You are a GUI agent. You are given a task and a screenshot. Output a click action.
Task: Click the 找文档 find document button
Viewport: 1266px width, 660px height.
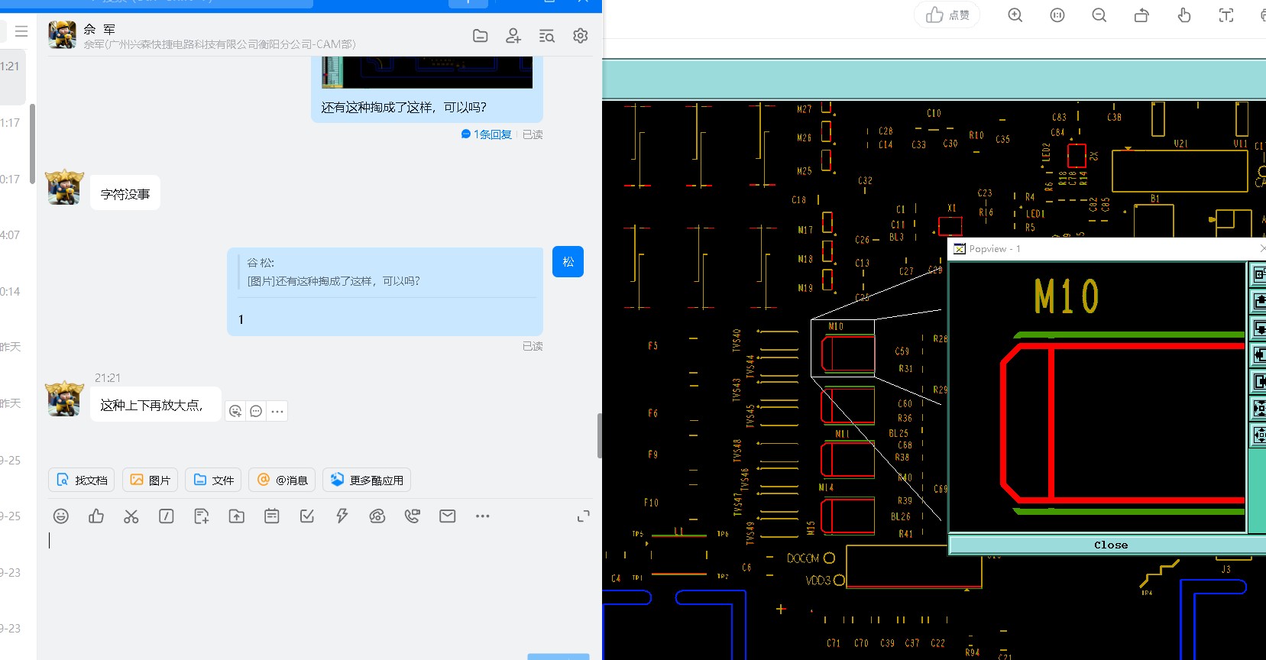[x=82, y=480]
